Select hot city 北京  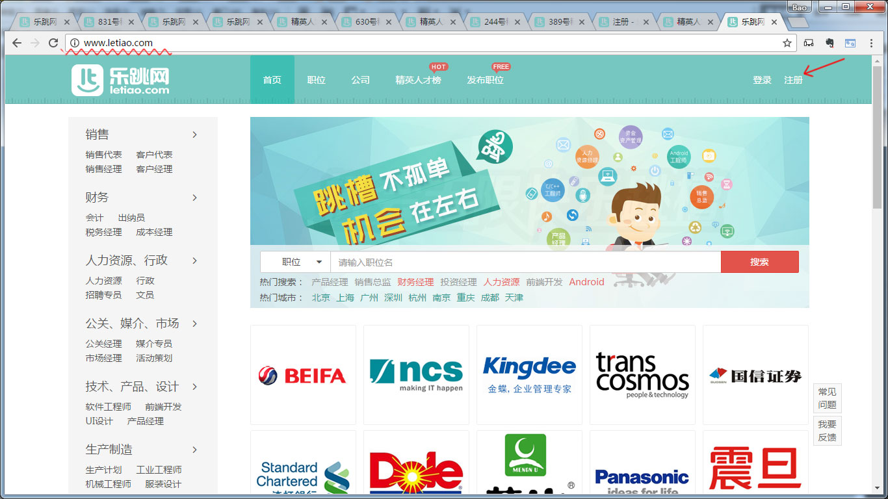click(x=321, y=298)
